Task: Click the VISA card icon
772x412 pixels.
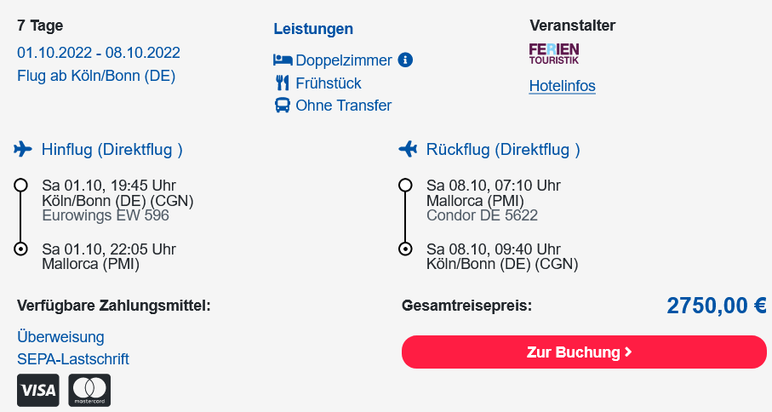Action: coord(38,391)
